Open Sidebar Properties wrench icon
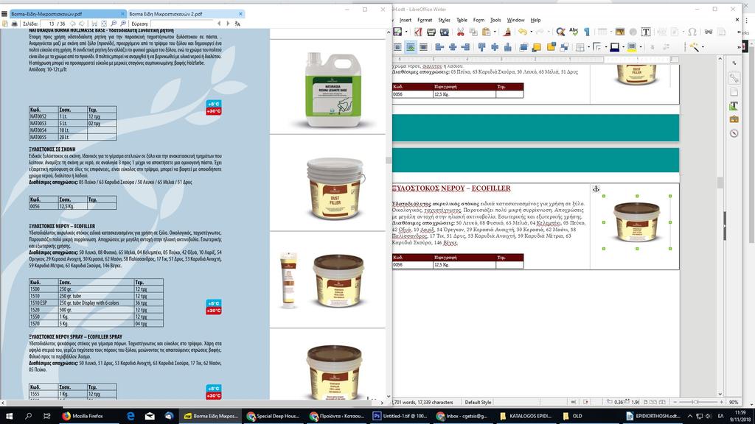Viewport: 755px width, 424px height. click(734, 78)
